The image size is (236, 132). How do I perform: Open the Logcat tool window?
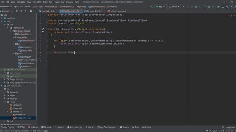[90, 127]
